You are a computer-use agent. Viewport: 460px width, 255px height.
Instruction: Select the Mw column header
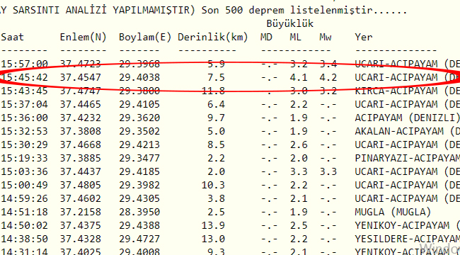[326, 38]
